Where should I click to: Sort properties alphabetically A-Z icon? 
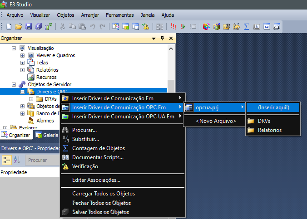pyautogui.click(x=17, y=160)
